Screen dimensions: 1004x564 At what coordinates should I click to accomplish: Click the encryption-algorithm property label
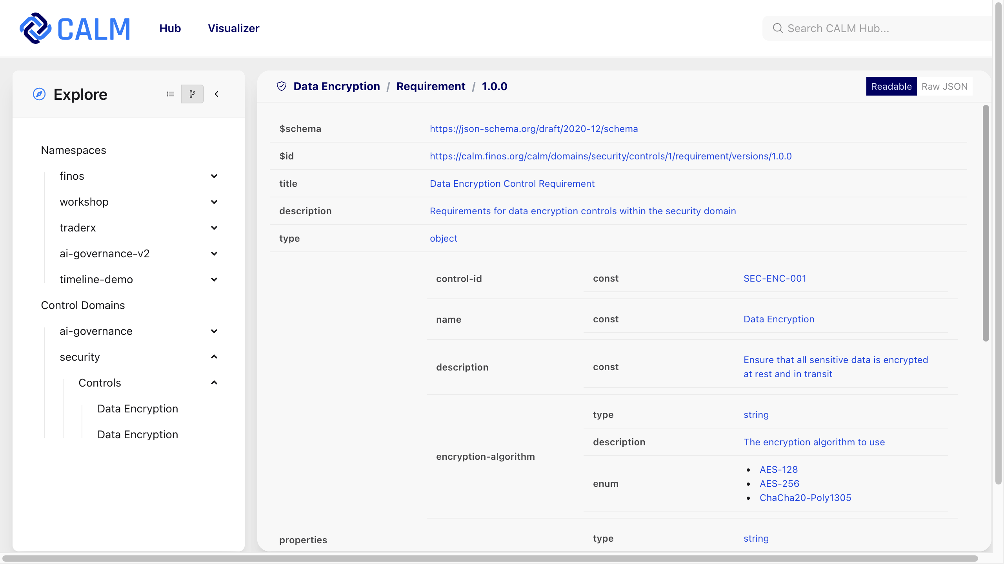tap(486, 457)
